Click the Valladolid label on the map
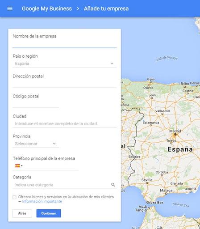200x229 pixels. 162,111
